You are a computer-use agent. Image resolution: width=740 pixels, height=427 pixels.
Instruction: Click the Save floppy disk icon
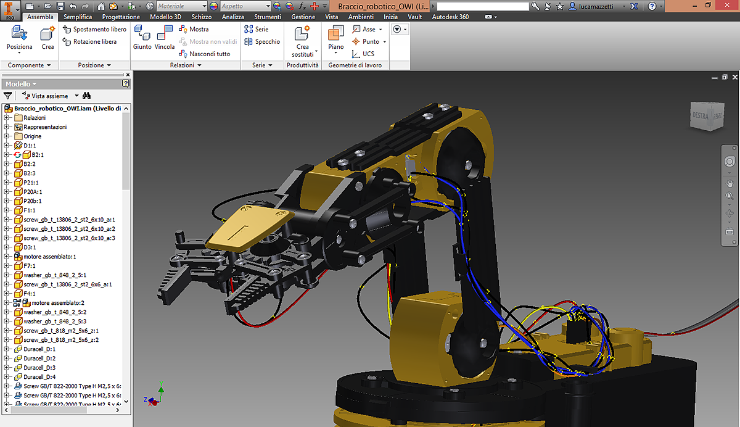60,6
